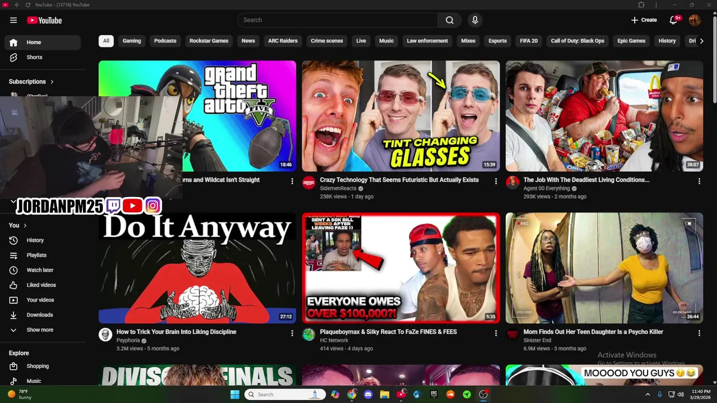The width and height of the screenshot is (717, 403).
Task: Select the ARC Raiders filter chip
Action: pos(283,41)
